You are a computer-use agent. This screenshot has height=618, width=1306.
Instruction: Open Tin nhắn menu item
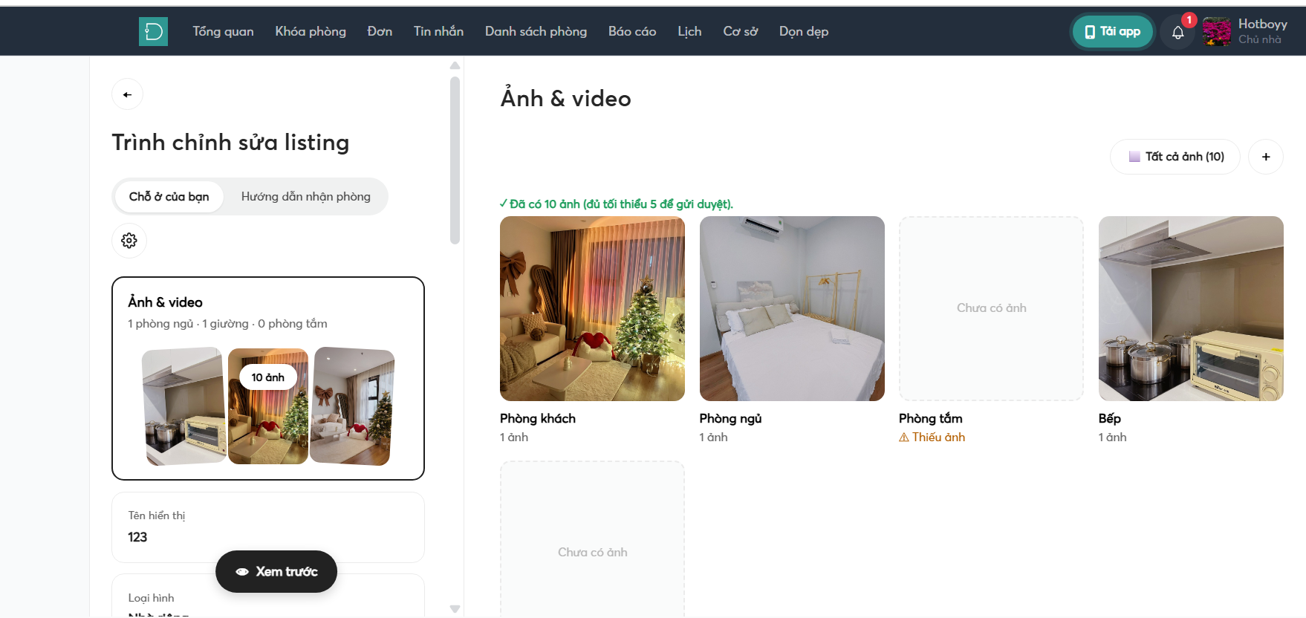(438, 31)
